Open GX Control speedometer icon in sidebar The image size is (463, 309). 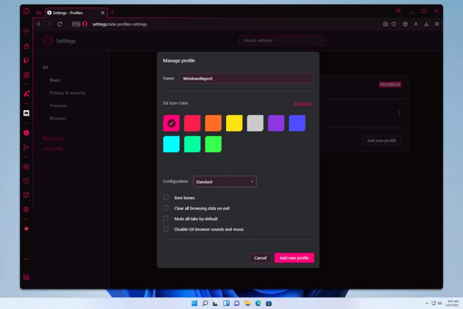pyautogui.click(x=26, y=32)
